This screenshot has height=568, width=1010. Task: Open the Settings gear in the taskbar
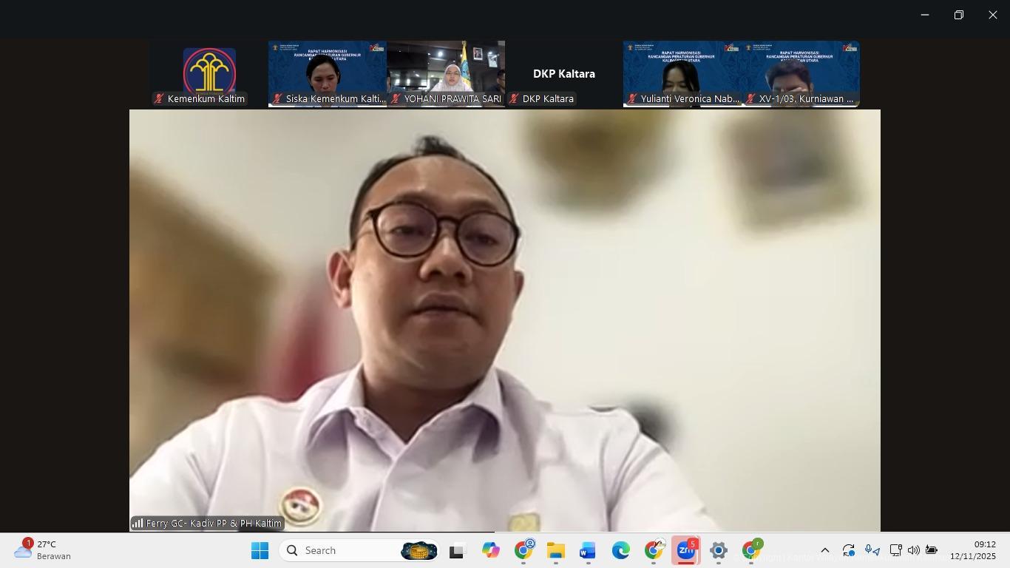pos(718,550)
